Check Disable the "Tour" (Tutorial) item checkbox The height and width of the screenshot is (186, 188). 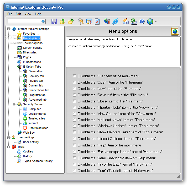[75, 171]
